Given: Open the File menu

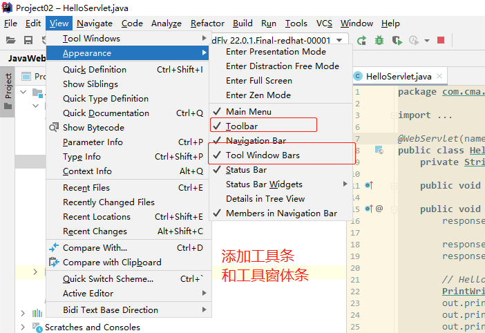Looking at the screenshot, I should (10, 23).
